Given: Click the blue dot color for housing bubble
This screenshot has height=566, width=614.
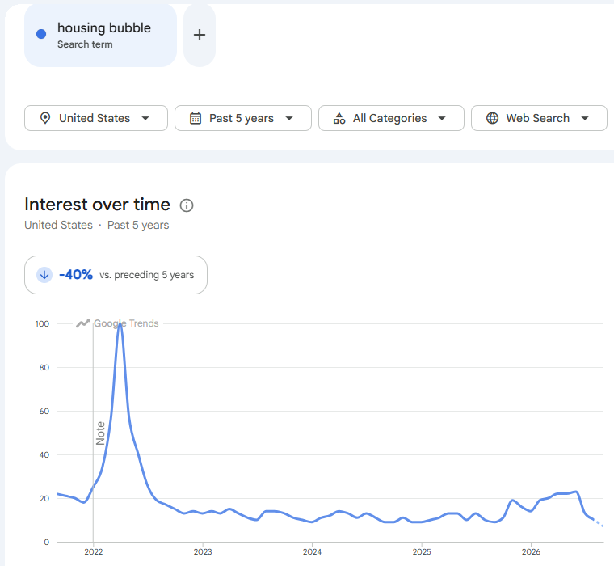Looking at the screenshot, I should coord(41,34).
